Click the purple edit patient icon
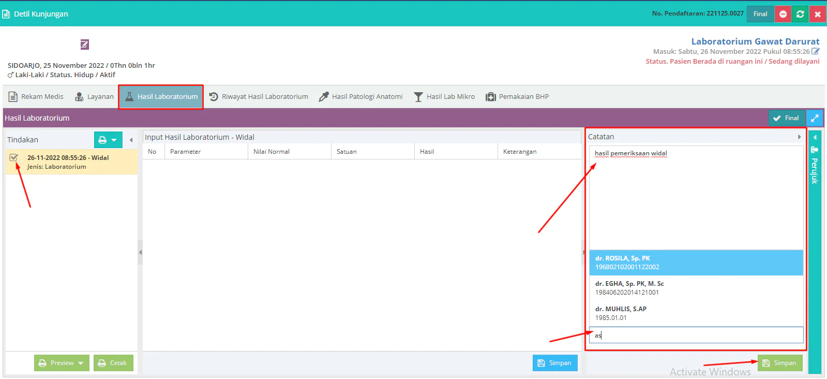Viewport: 827px width, 379px height. [85, 45]
